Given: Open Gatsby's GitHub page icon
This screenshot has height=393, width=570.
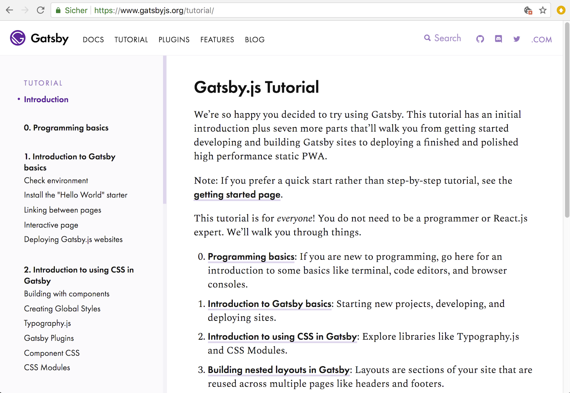Looking at the screenshot, I should click(x=480, y=39).
